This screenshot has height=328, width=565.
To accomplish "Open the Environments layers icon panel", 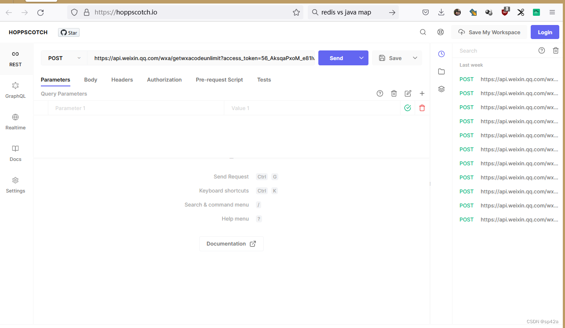I will point(441,89).
